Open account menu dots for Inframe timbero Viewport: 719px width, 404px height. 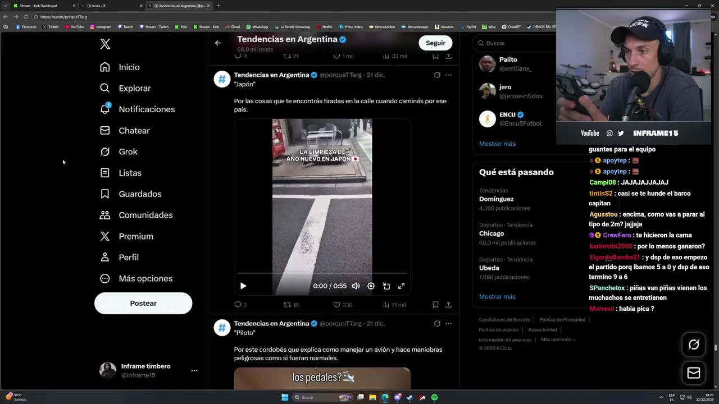[x=194, y=370]
